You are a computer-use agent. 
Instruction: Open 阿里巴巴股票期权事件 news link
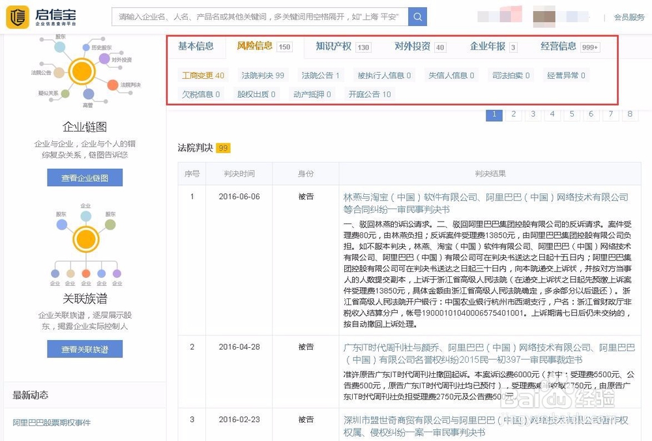coord(52,422)
